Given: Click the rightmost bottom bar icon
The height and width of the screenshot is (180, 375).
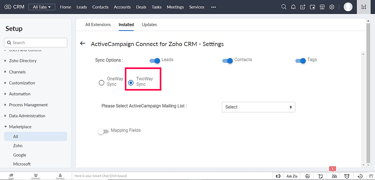Looking at the screenshot, I should [371, 176].
